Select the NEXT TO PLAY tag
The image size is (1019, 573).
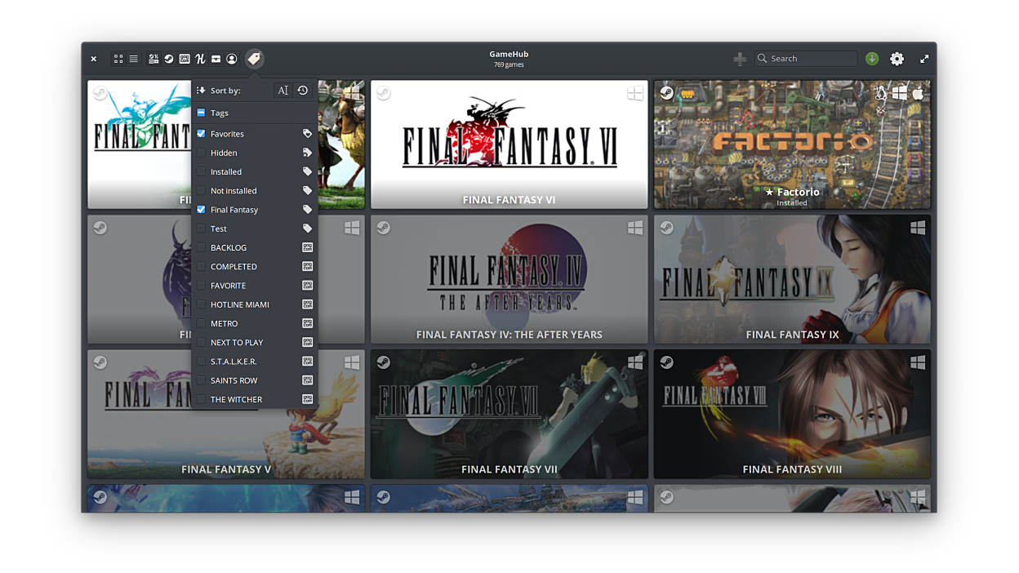(x=237, y=343)
